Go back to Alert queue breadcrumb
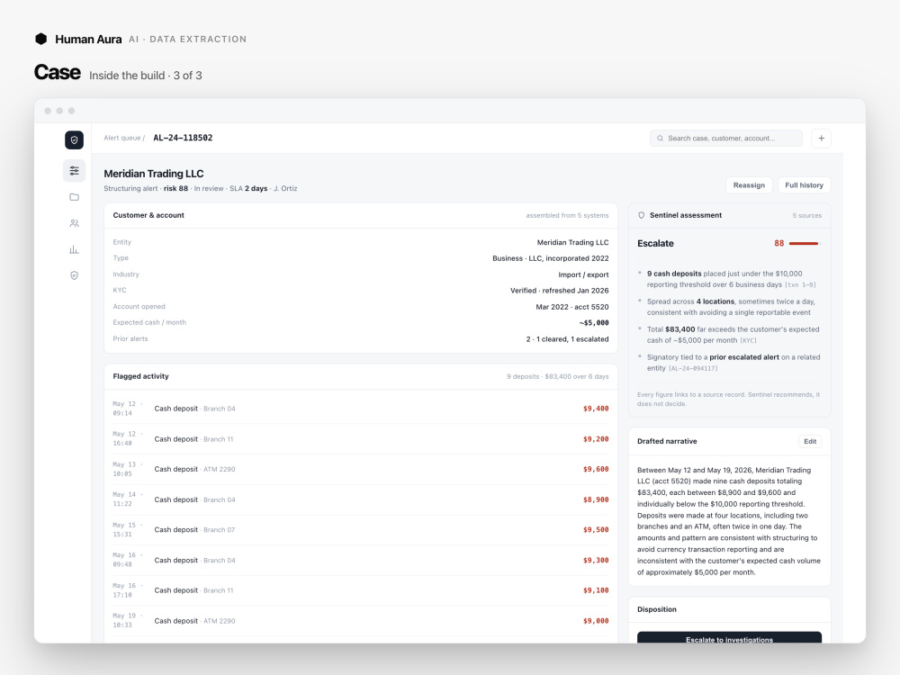Viewport: 900px width, 675px height. tap(124, 138)
